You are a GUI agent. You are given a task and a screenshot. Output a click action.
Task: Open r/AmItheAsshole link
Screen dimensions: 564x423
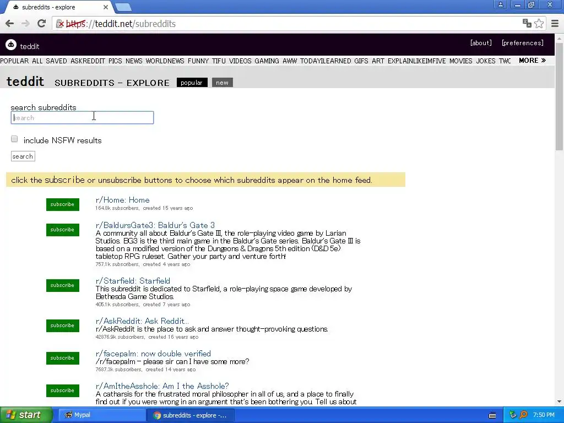162,386
